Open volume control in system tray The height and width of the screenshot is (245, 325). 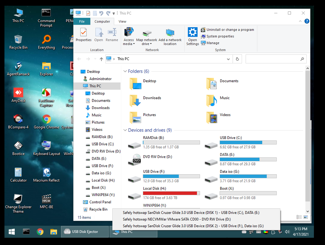pyautogui.click(x=287, y=232)
